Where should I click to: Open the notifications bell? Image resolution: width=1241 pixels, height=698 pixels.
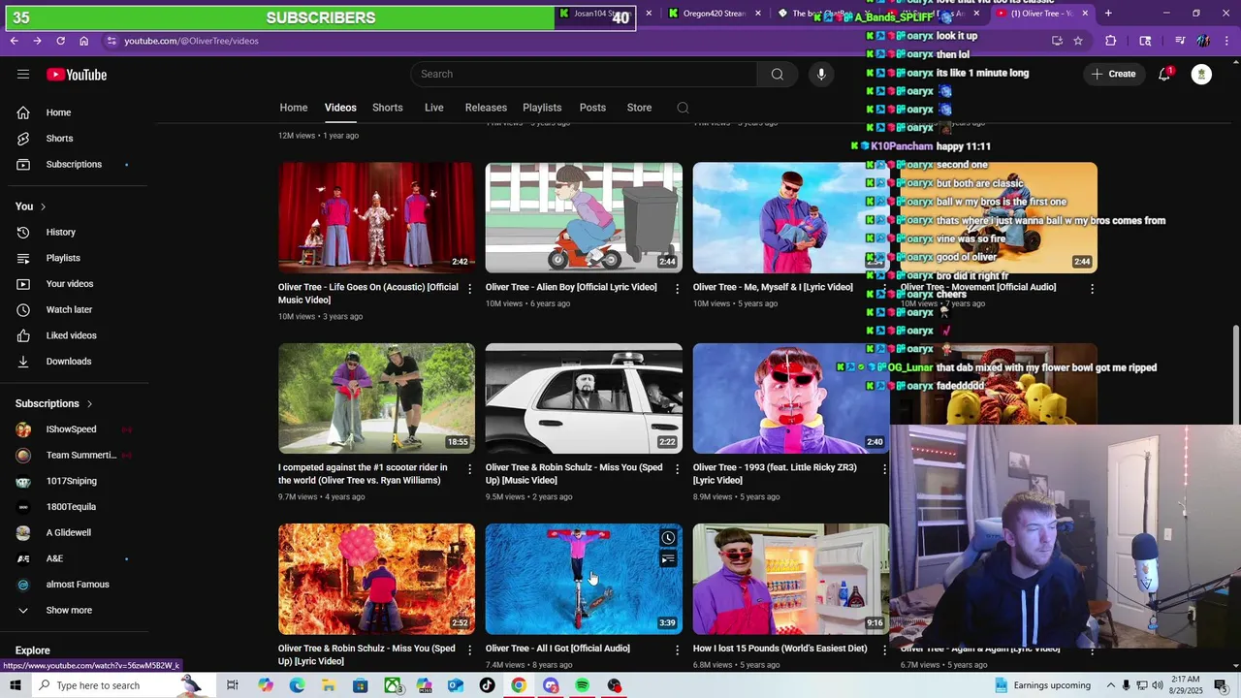click(1164, 74)
